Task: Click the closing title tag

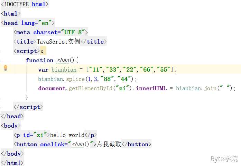Action: [93, 41]
